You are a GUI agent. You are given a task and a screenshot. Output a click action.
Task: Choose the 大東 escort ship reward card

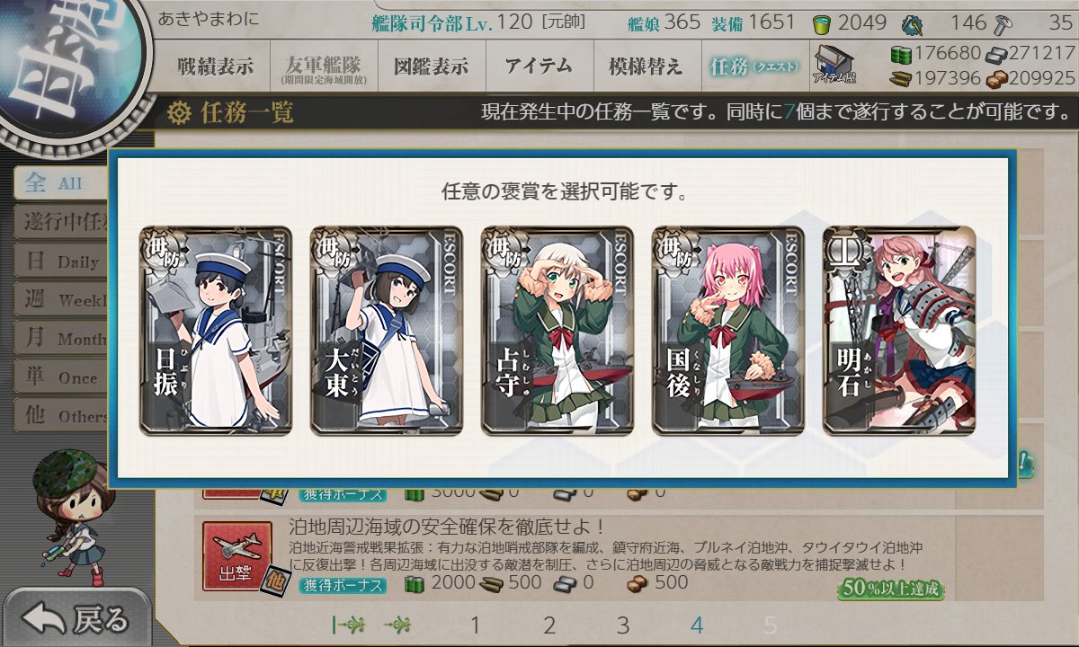coord(387,331)
